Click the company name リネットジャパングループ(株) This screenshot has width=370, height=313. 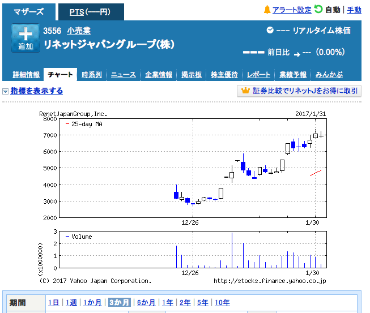[x=109, y=44]
